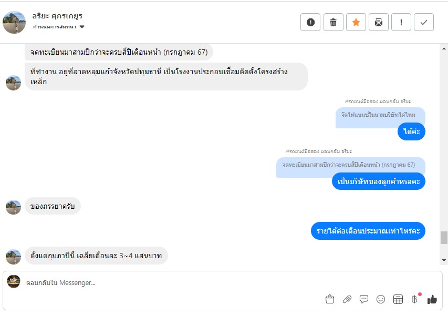Delete conversation using the trash icon
448x315 pixels.
[x=333, y=22]
